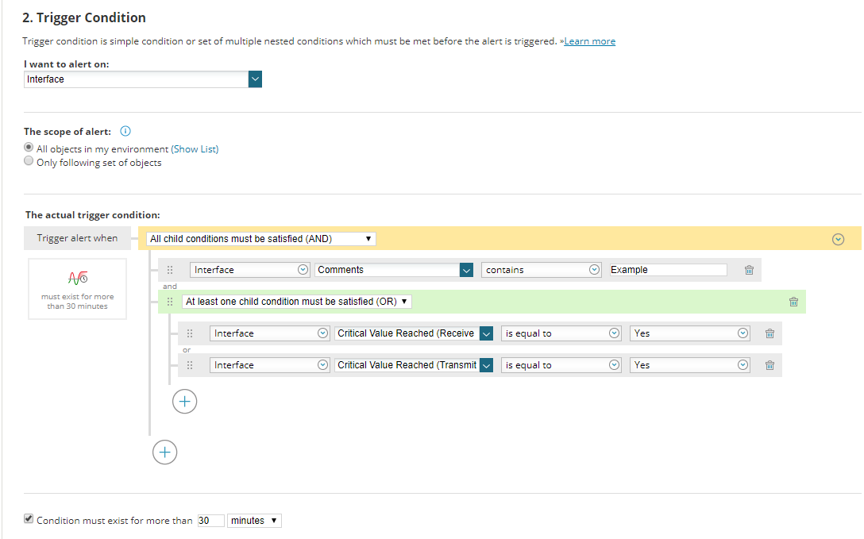Click the 2. Trigger Condition heading
This screenshot has width=864, height=539.
tap(84, 17)
